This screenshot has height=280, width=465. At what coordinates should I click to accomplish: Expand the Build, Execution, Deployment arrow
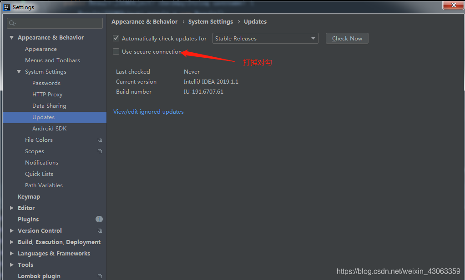(x=11, y=242)
